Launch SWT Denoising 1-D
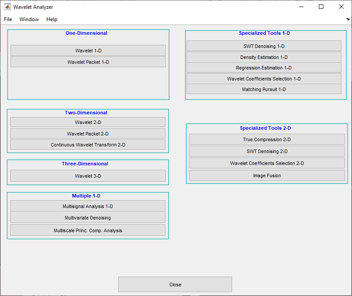The image size is (352, 296). [264, 46]
